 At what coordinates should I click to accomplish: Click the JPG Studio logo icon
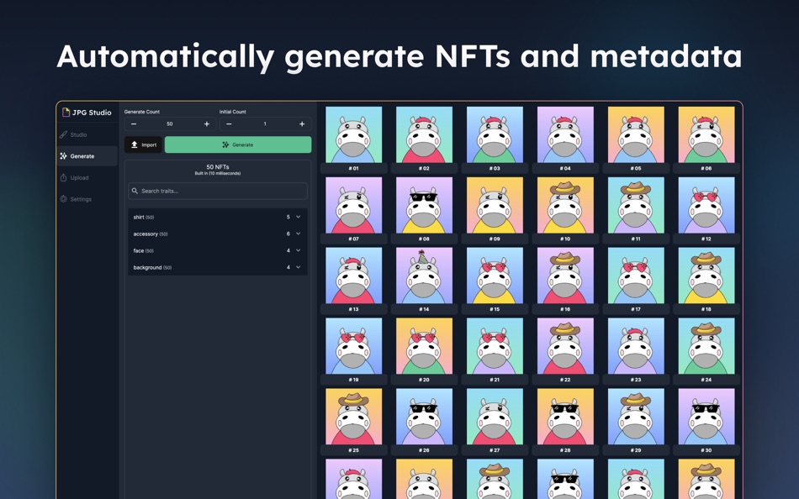click(66, 112)
